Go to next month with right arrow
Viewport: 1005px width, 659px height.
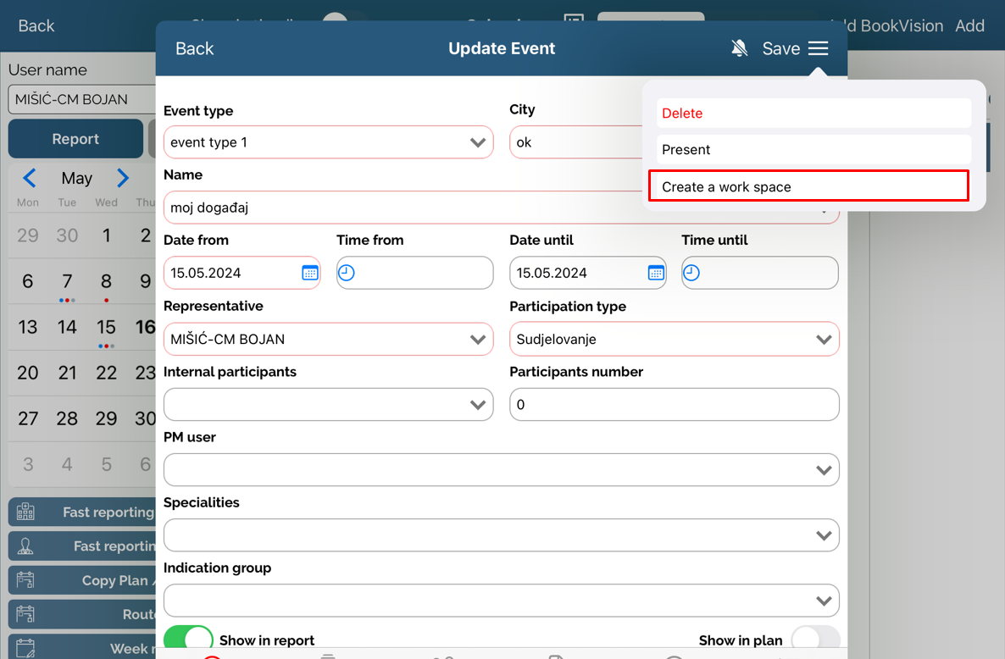click(x=123, y=178)
